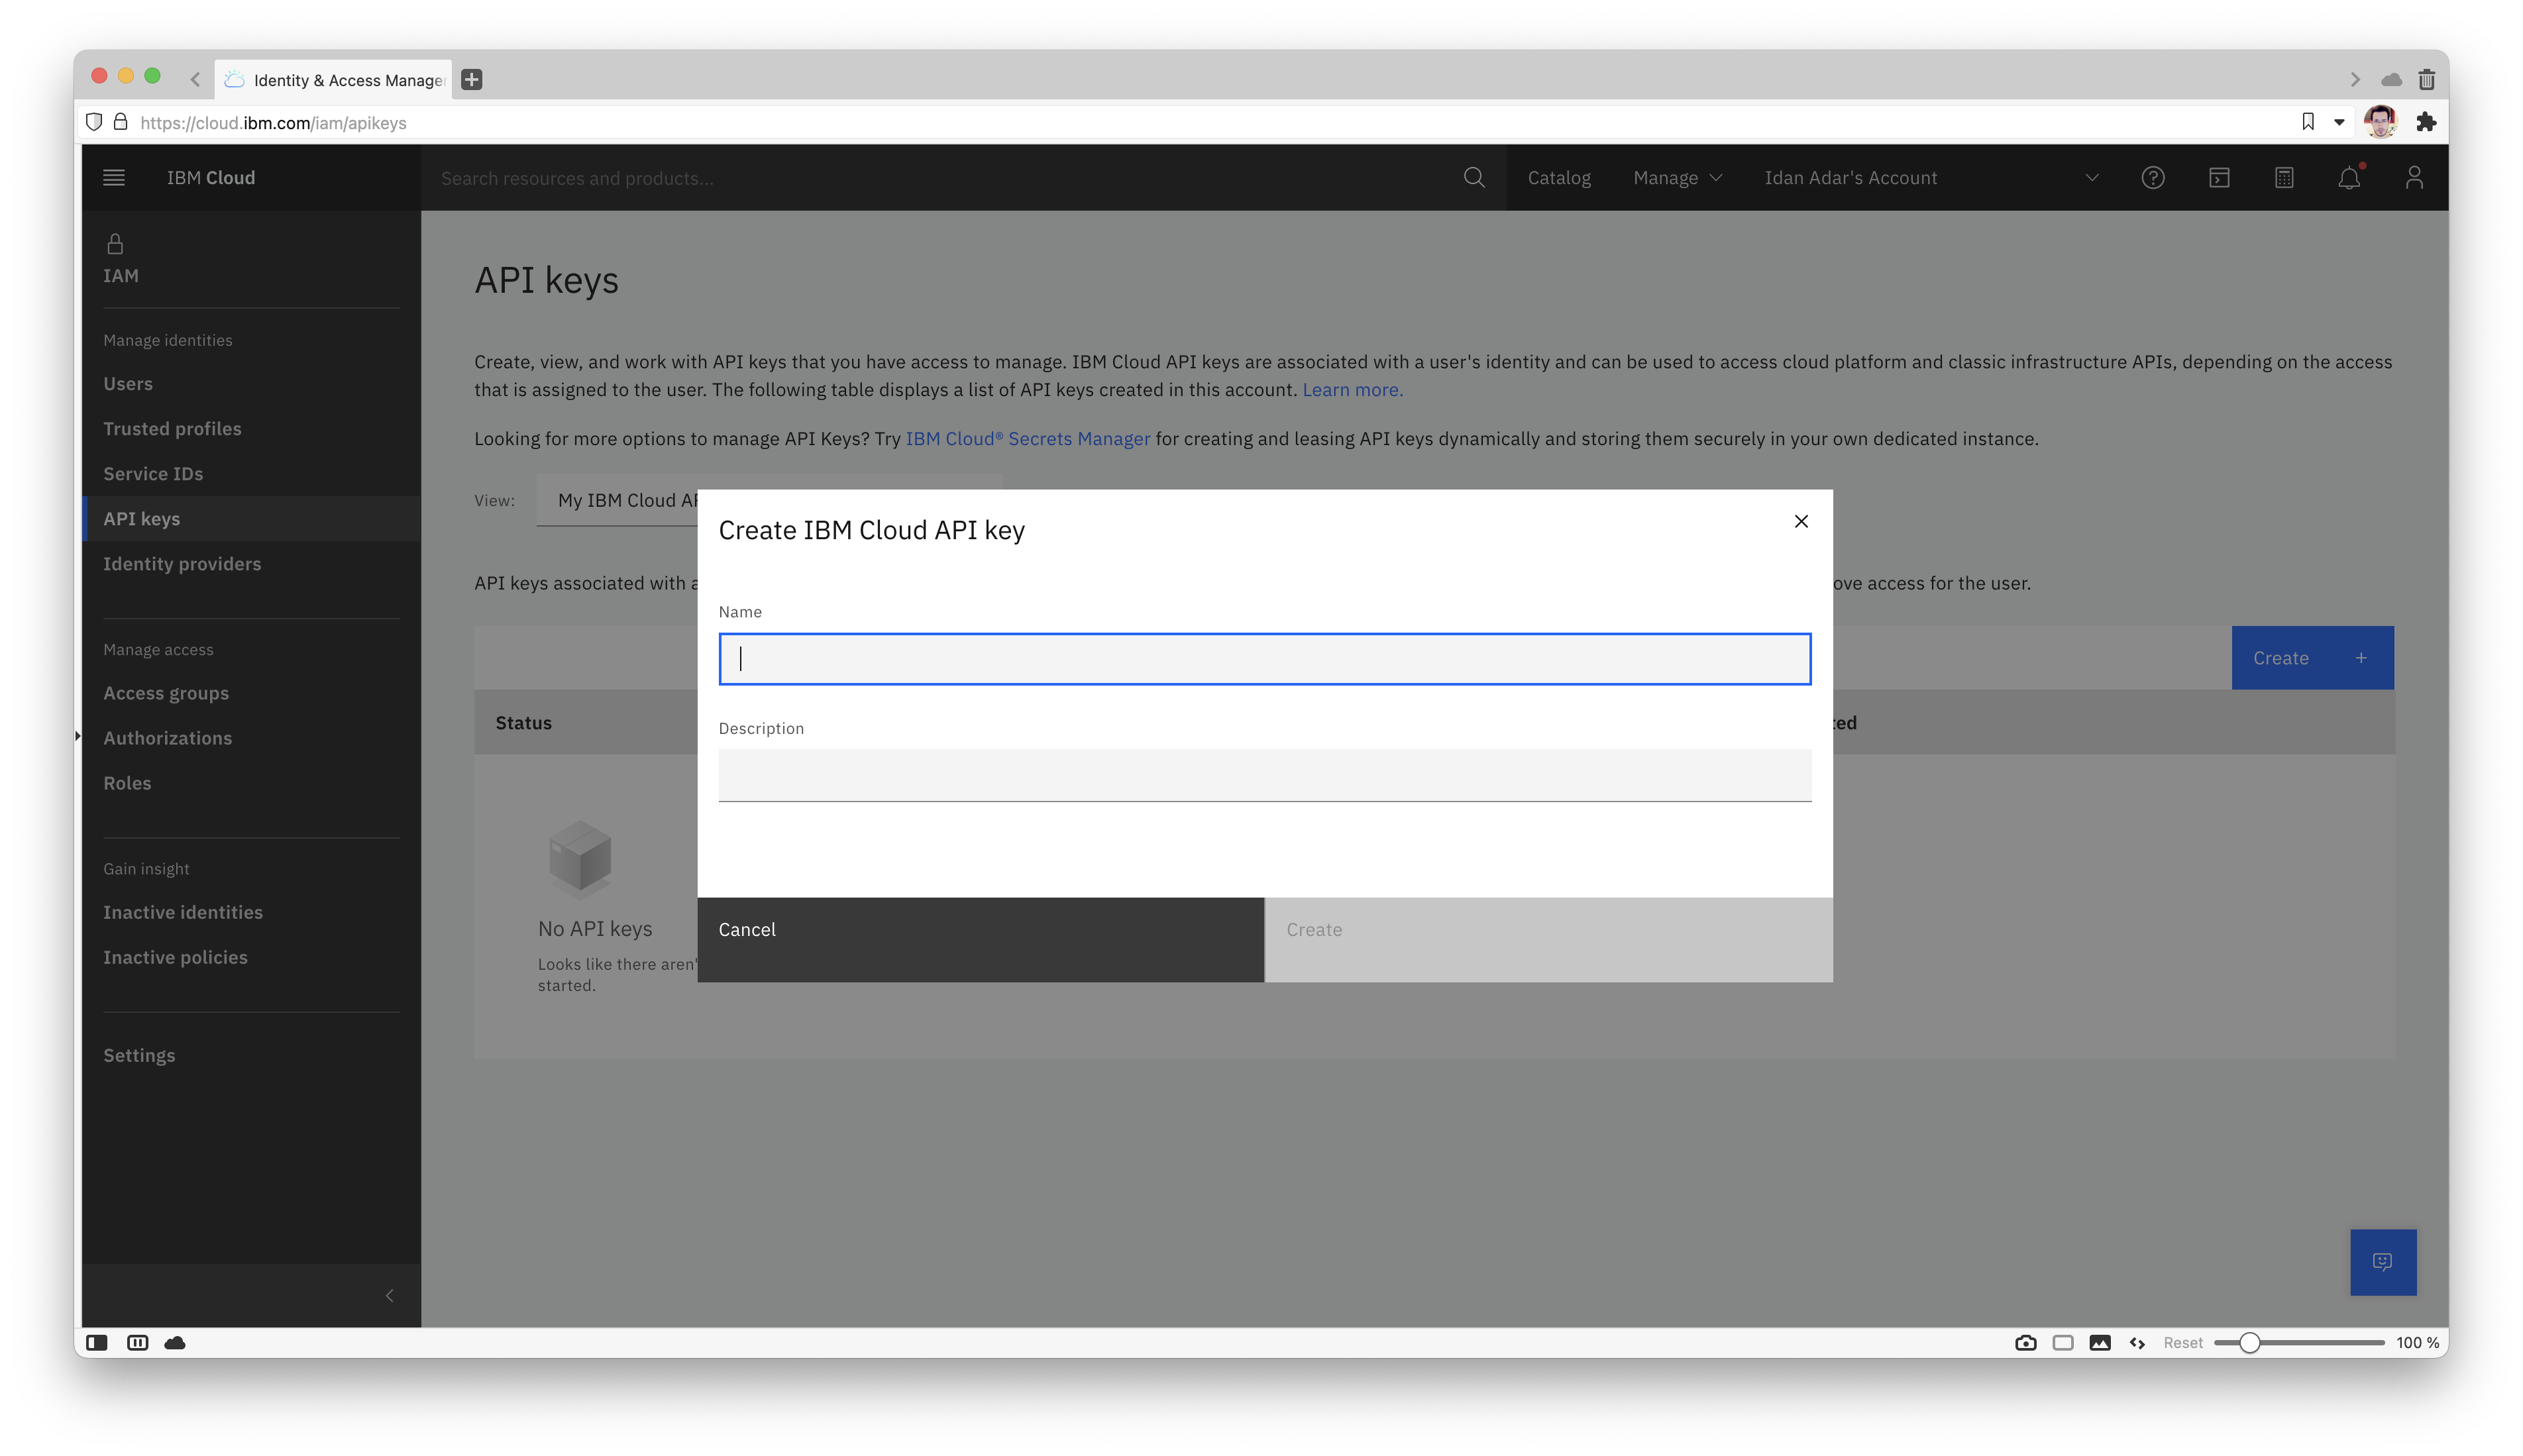Click the bookmark/save icon in toolbar
Image resolution: width=2523 pixels, height=1456 pixels.
point(2306,121)
